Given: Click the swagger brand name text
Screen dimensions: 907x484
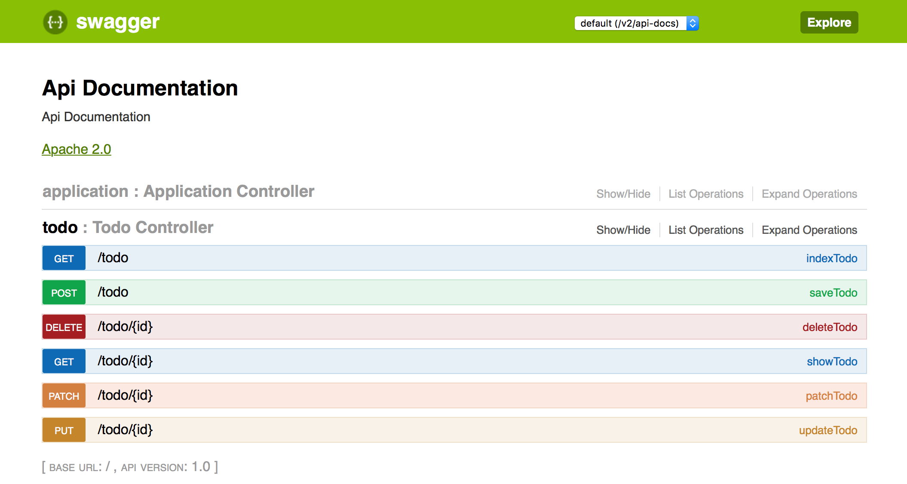Looking at the screenshot, I should pyautogui.click(x=117, y=22).
